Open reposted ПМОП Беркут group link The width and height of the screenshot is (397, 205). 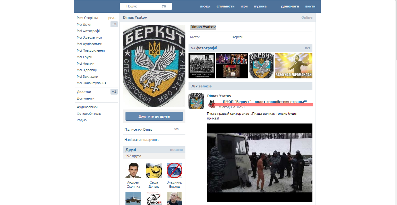pos(265,102)
